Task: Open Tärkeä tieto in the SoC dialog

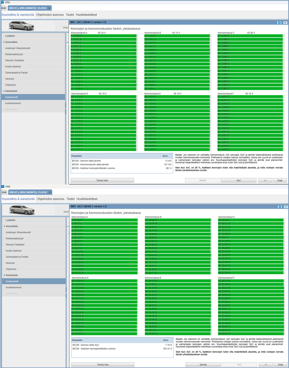Action: pos(103,365)
